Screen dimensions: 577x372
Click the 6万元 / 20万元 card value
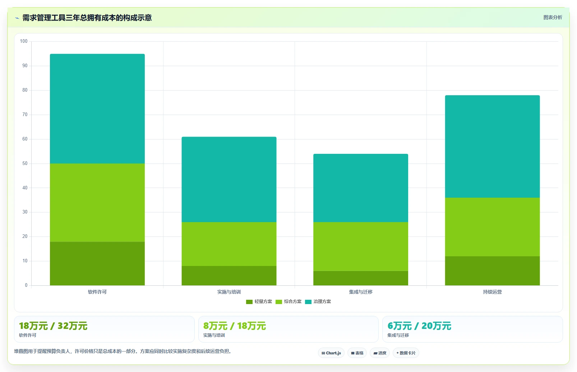click(419, 326)
